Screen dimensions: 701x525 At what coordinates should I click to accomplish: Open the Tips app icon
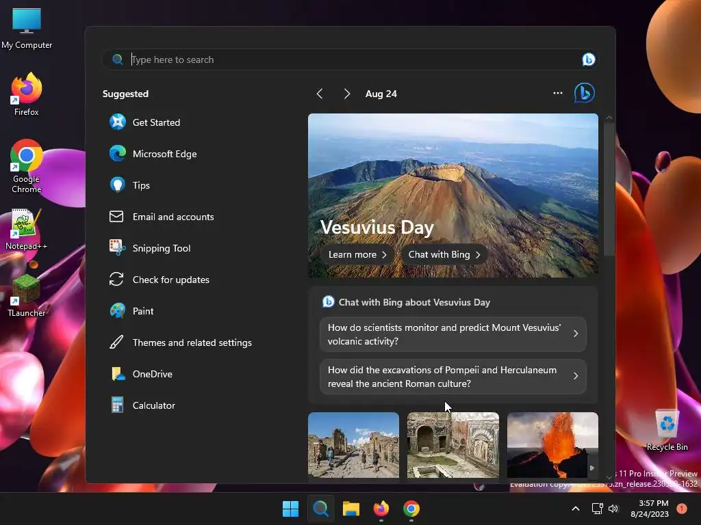coord(118,185)
